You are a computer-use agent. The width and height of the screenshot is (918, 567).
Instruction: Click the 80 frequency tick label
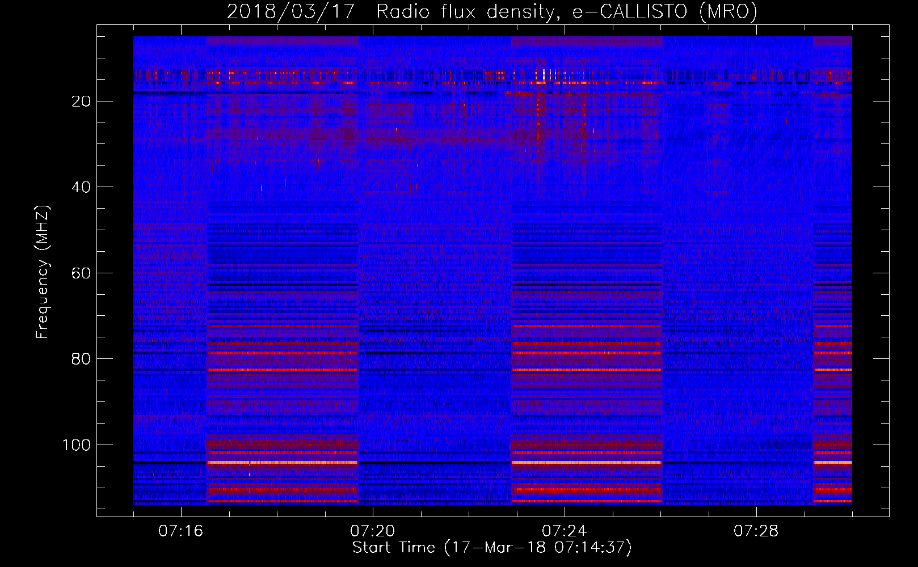[81, 359]
